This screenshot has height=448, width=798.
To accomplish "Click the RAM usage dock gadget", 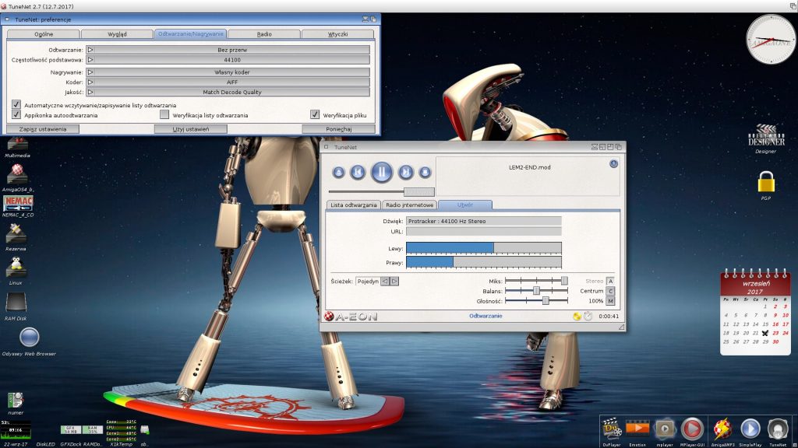I will (92, 429).
